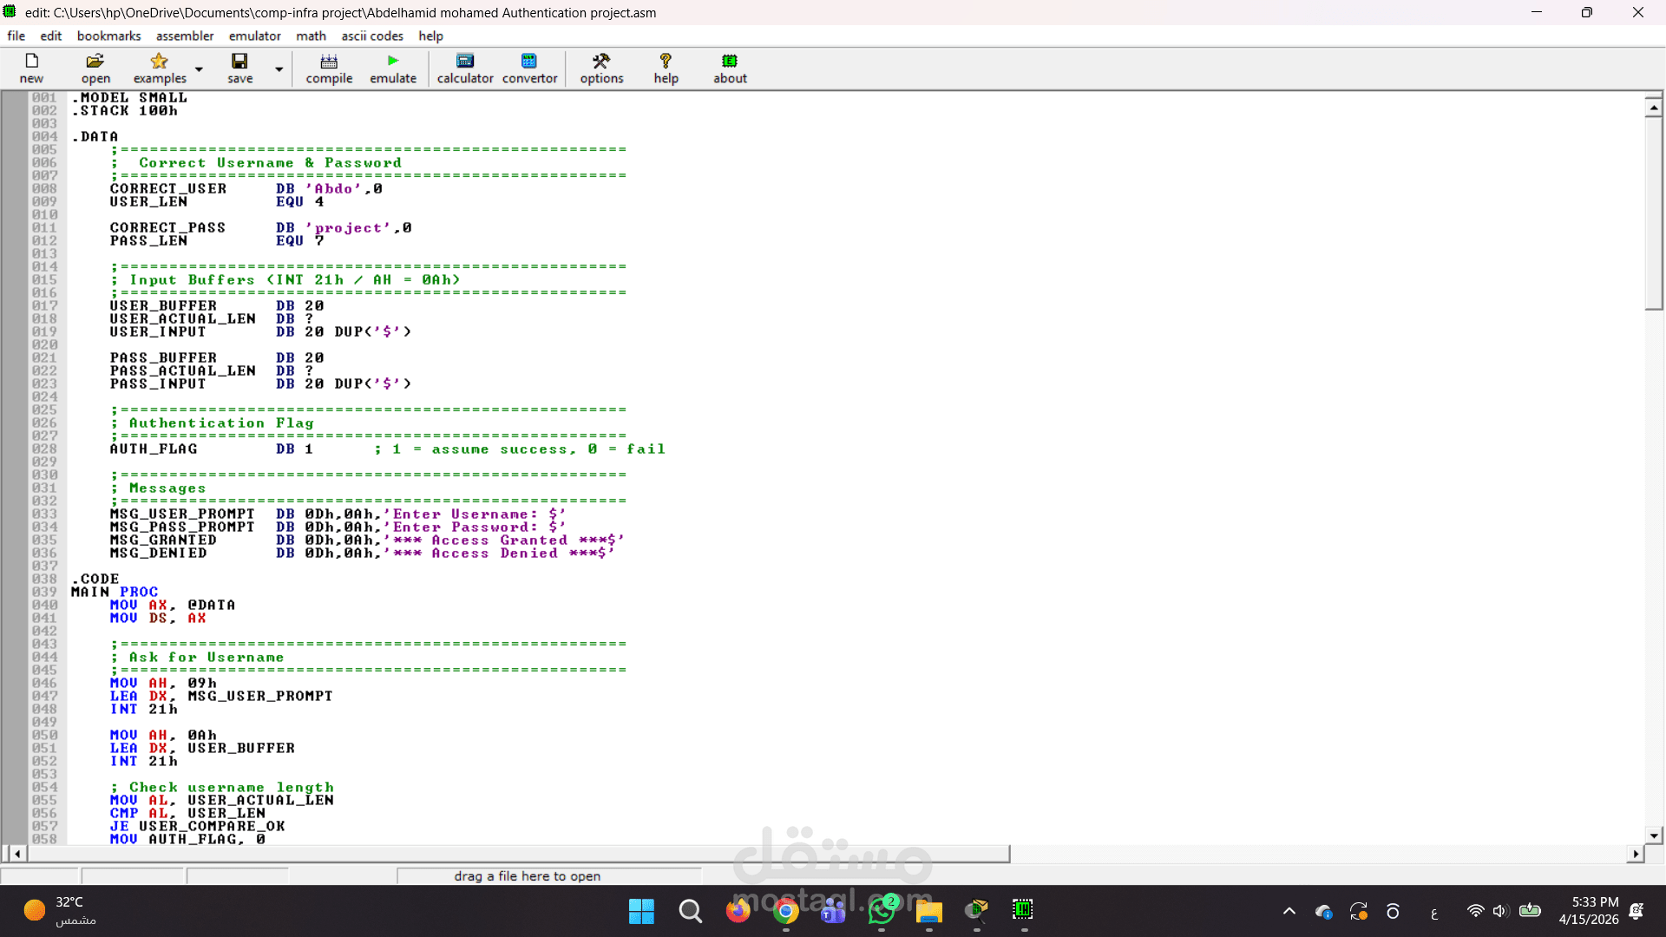Open the assembler menu

pyautogui.click(x=185, y=36)
